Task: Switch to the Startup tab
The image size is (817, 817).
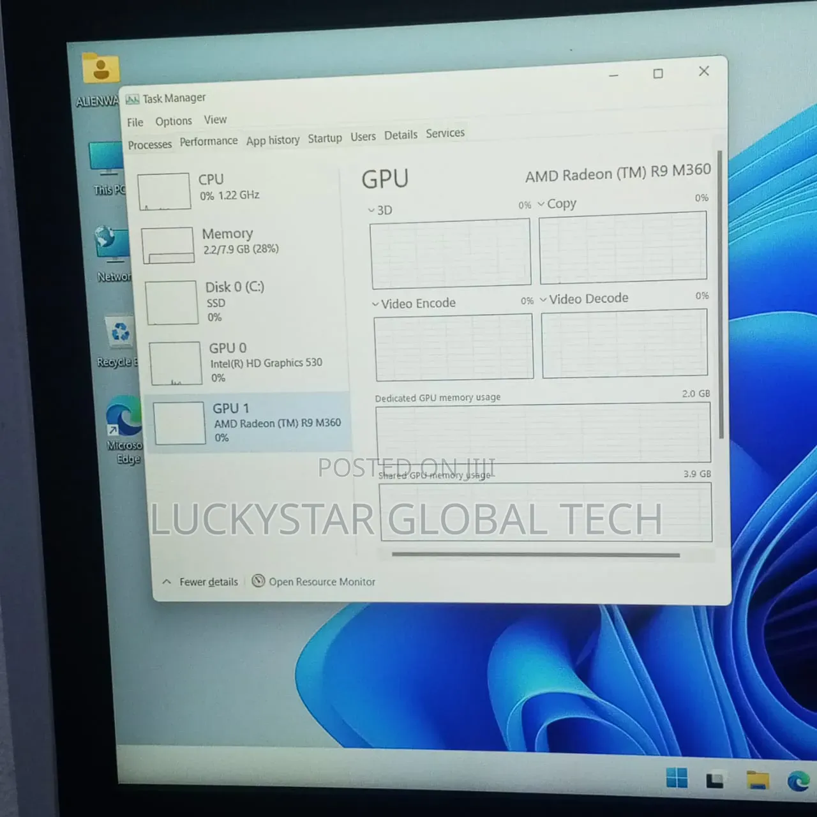Action: pos(325,138)
